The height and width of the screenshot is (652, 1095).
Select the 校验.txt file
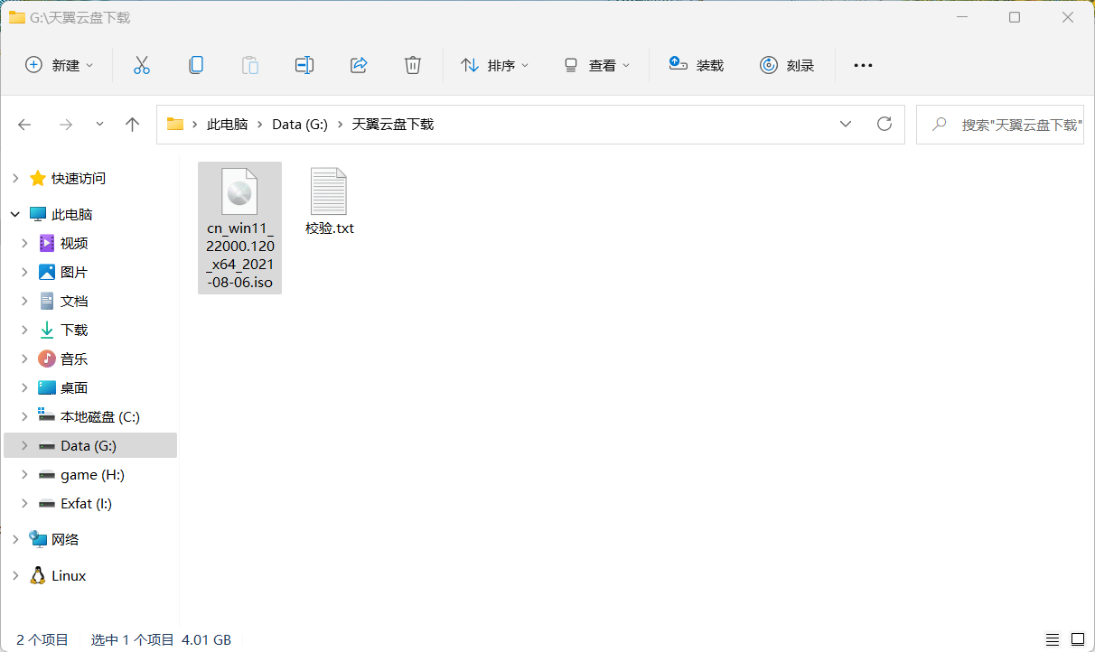(x=330, y=202)
